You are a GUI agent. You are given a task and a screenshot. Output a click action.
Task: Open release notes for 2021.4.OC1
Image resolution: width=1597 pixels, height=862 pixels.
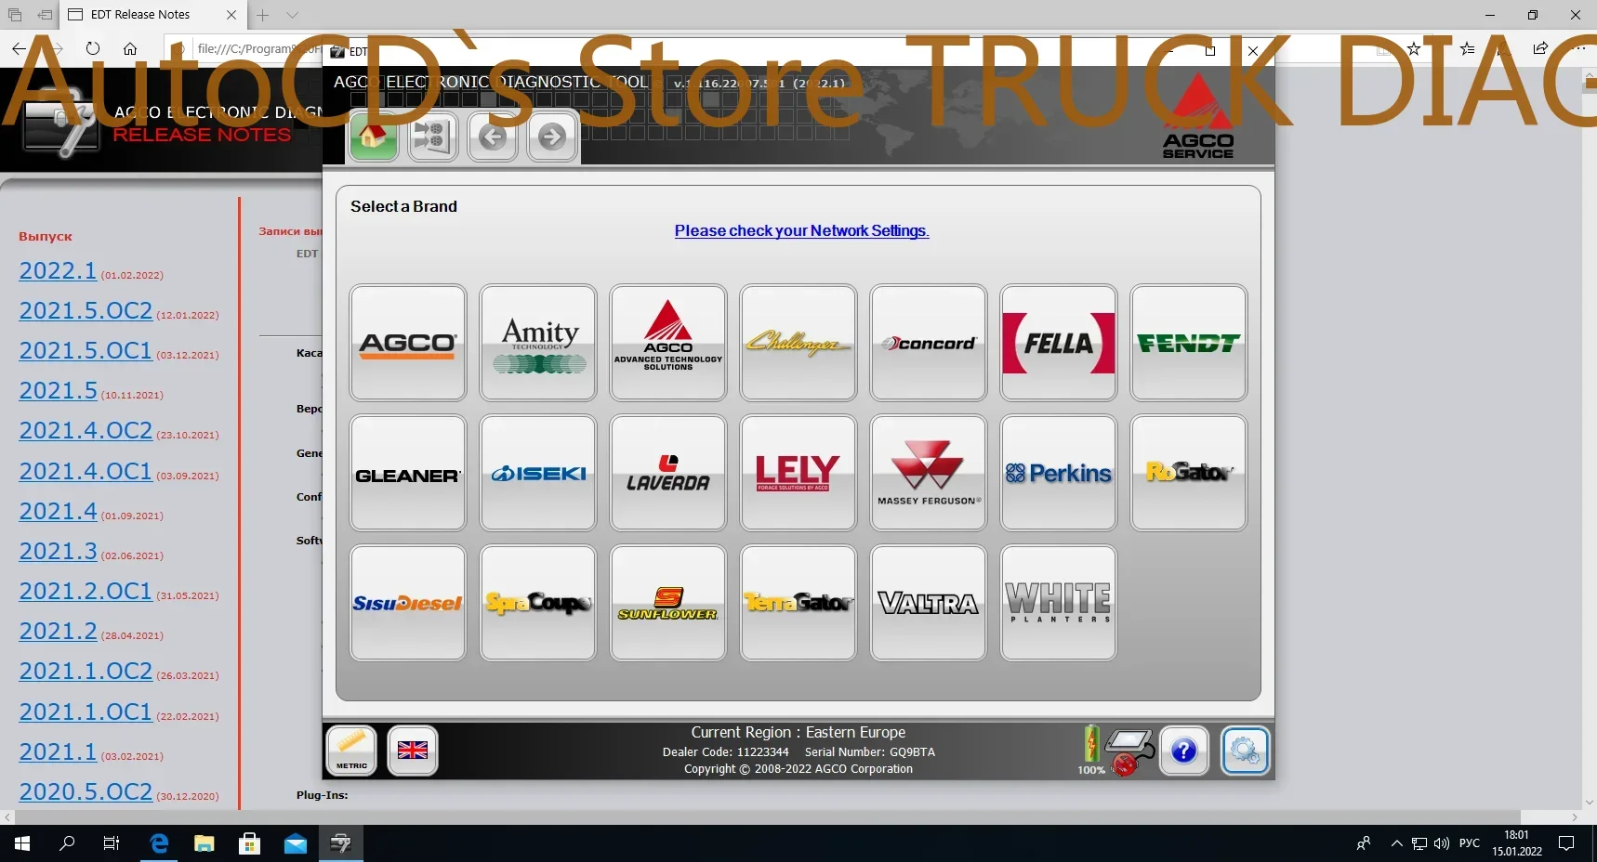pos(86,471)
